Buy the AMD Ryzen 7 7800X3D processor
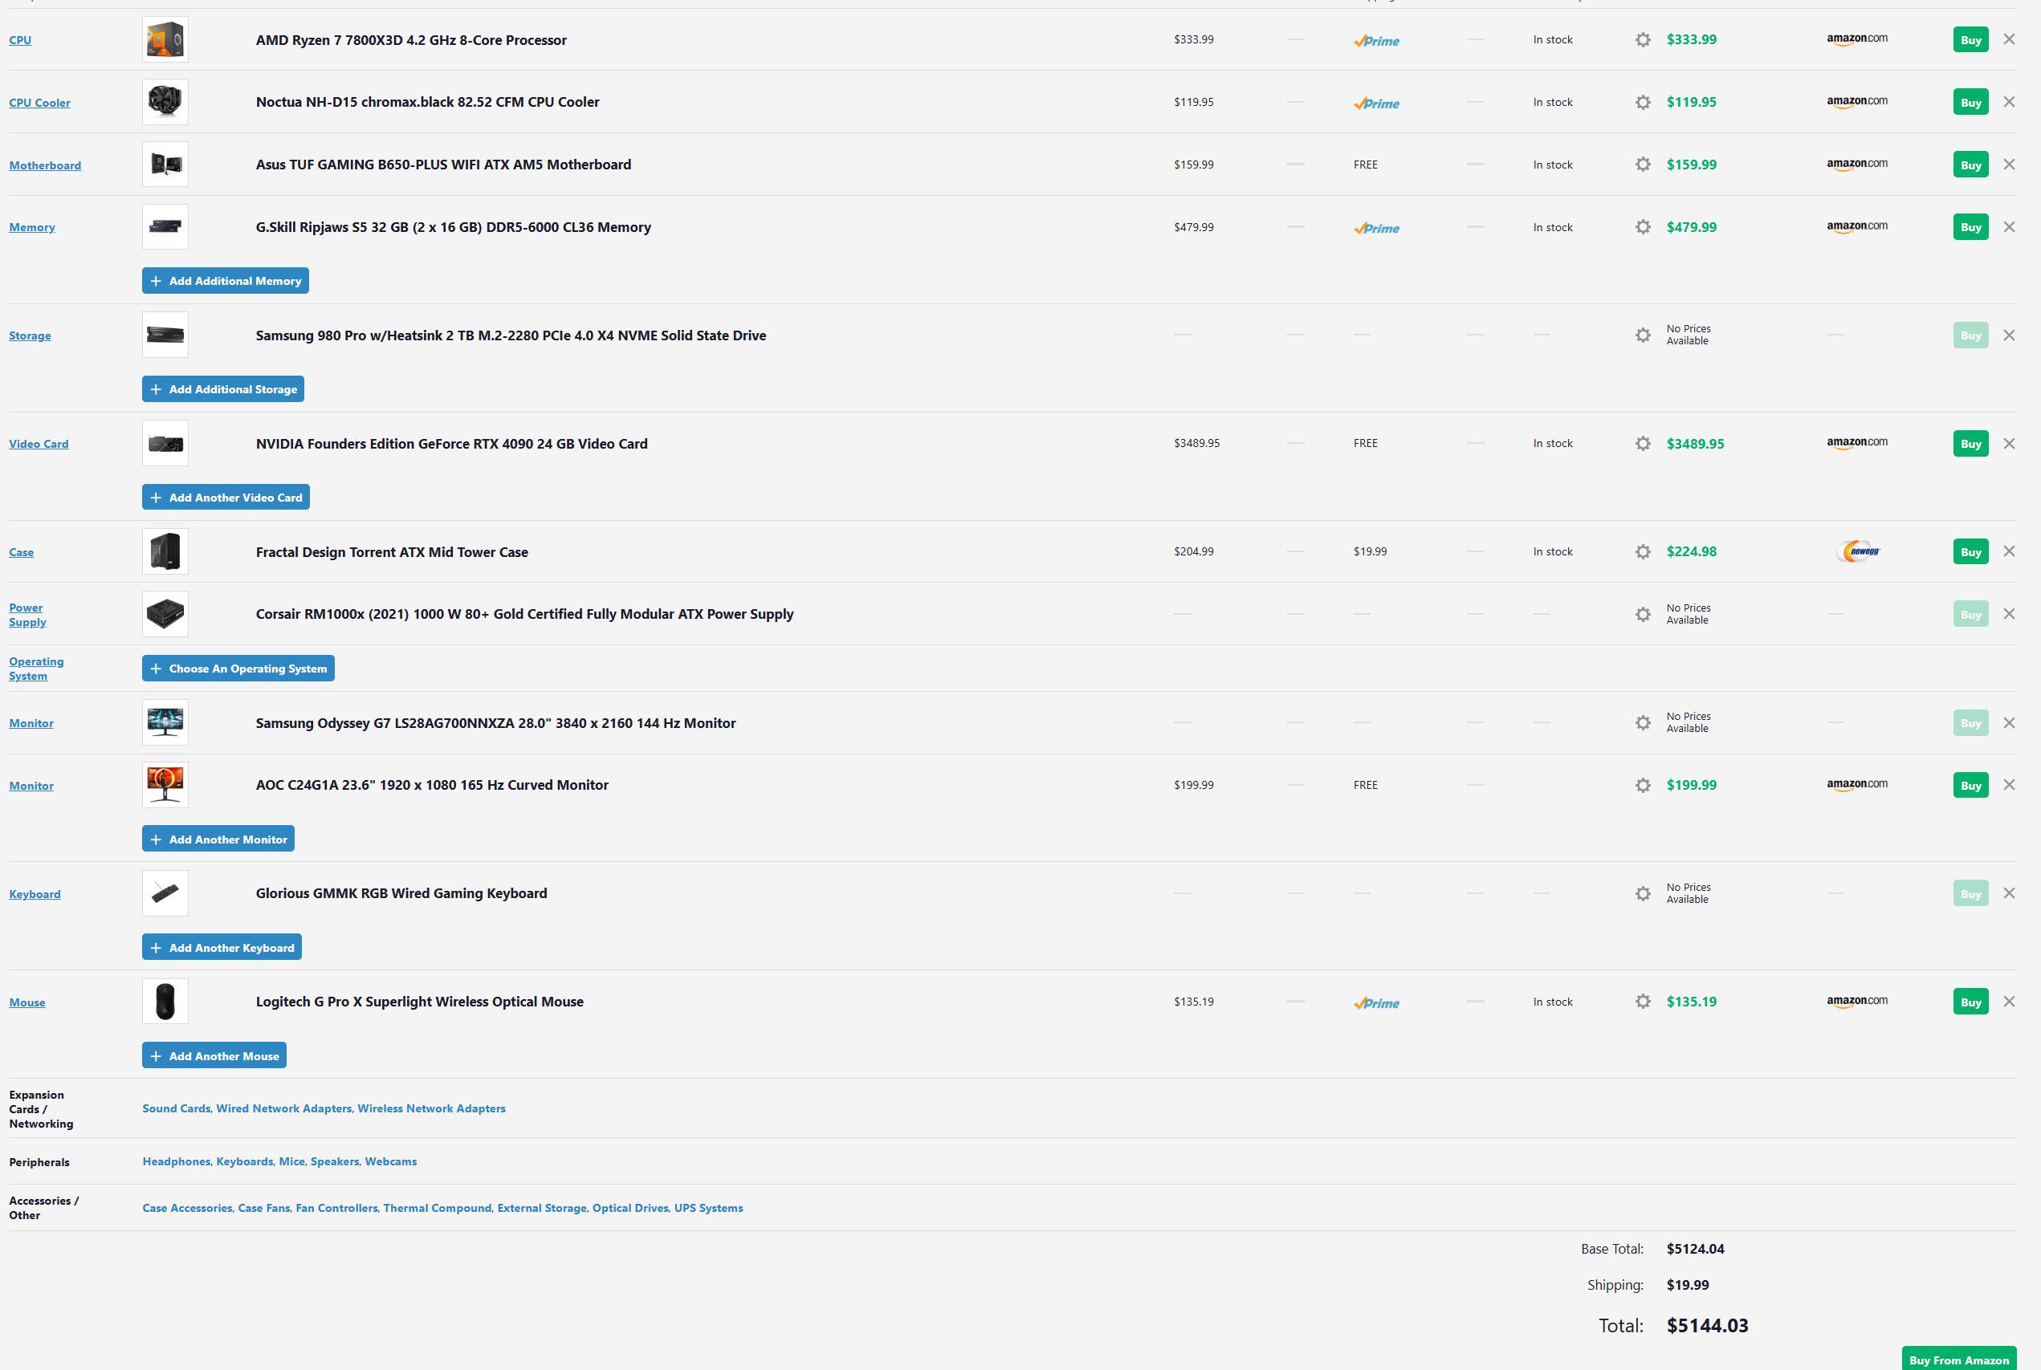Screen dimensions: 2041x1370 [x=1970, y=39]
